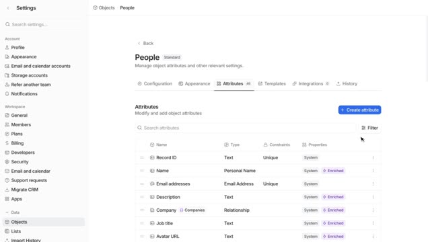The image size is (428, 242).
Task: Focus the Search settings box
Action: (x=44, y=24)
